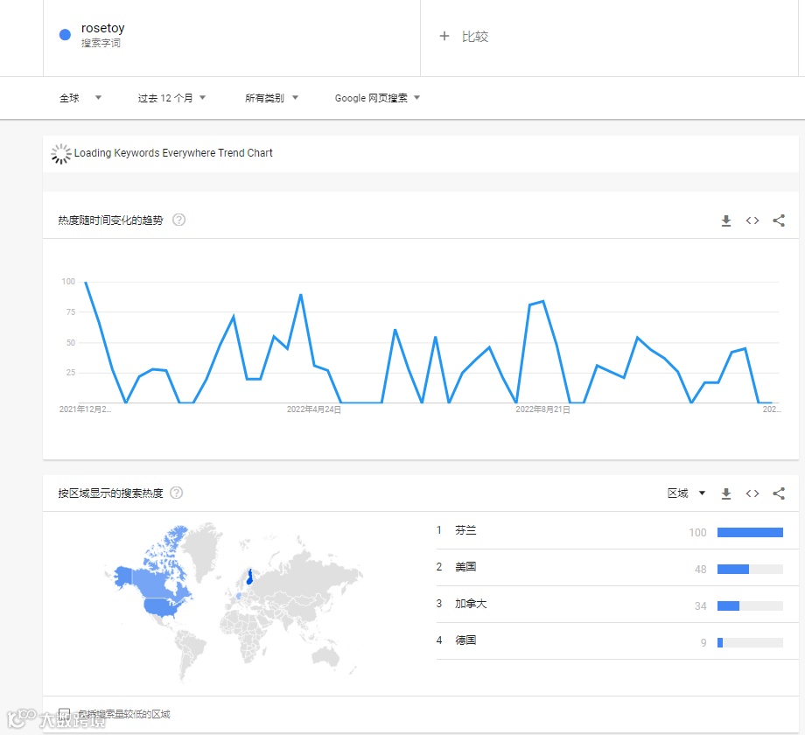Open the 过去 12 个月 time range dropdown
The height and width of the screenshot is (735, 805).
171,97
